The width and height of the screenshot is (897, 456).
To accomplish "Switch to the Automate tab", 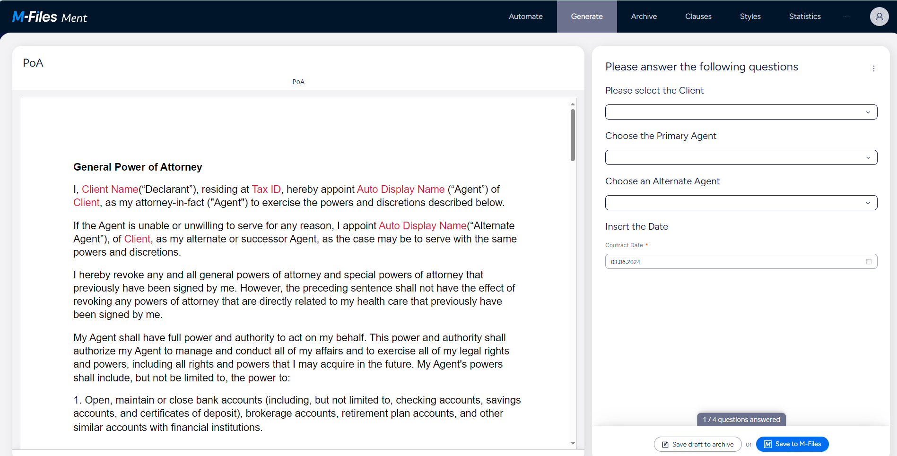I will pos(525,16).
